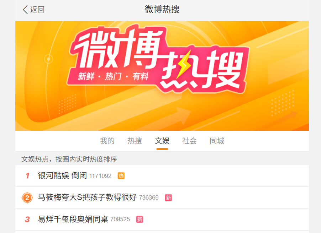Click the orange rank 2 medal icon
321x233 pixels.
[27, 197]
